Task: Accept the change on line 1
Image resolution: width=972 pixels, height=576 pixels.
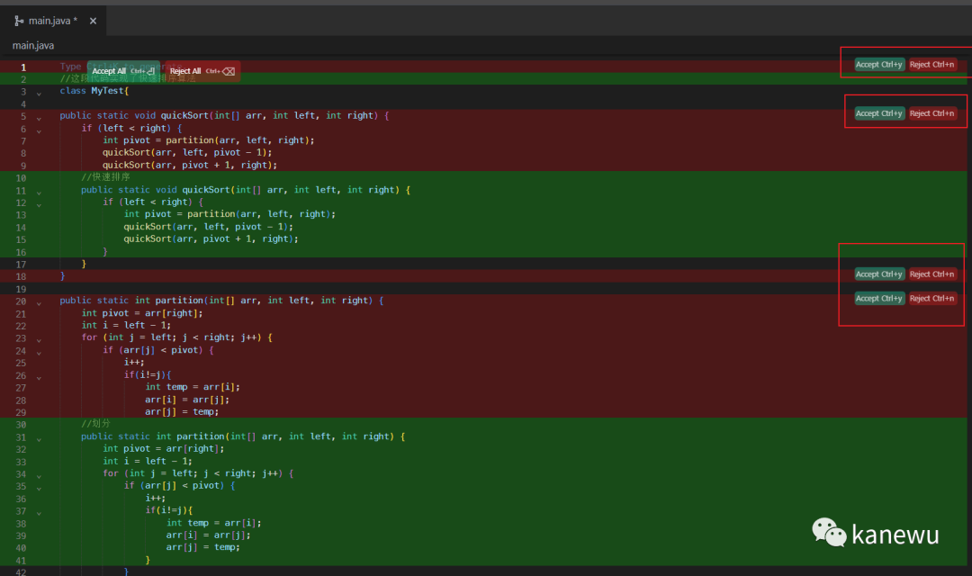Action: [879, 65]
